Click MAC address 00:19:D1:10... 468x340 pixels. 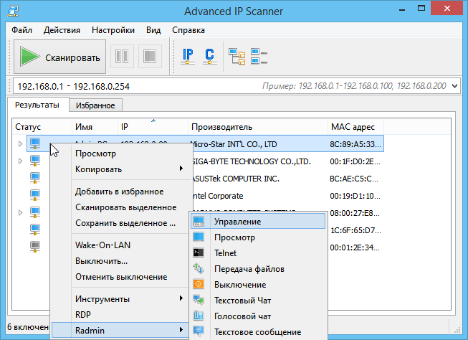pos(355,196)
